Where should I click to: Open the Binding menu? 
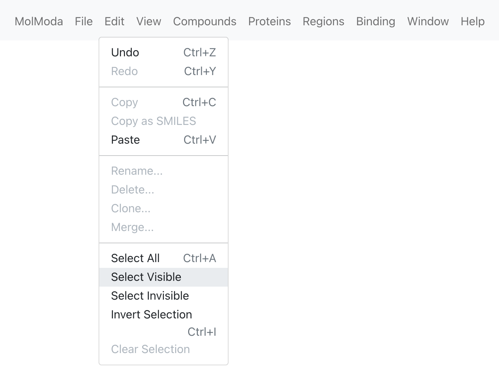coord(376,21)
